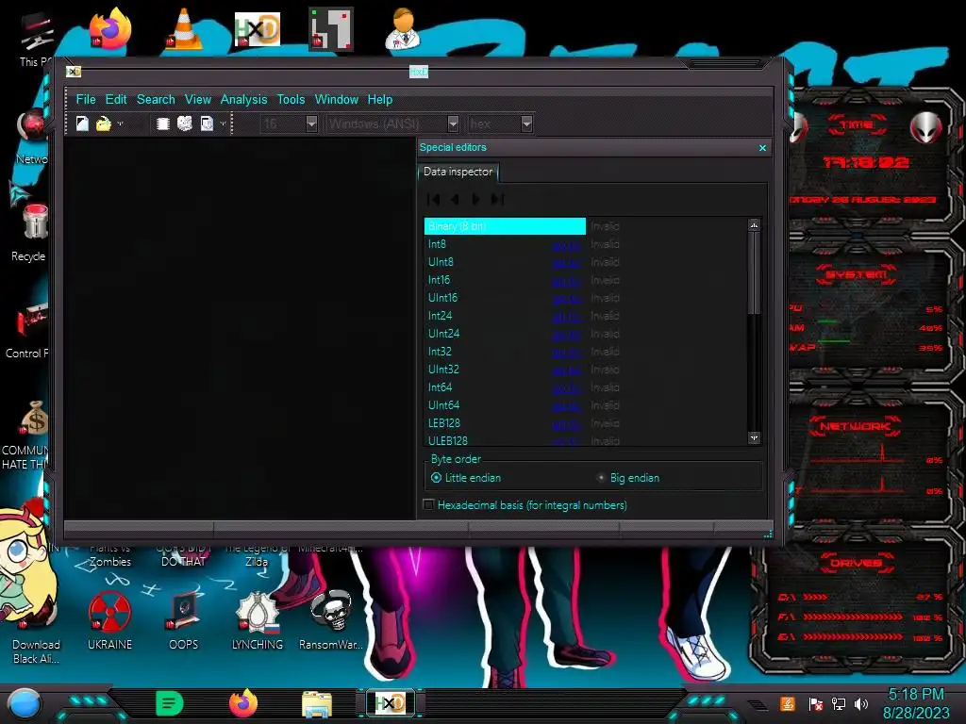Click the first byte navigation icon
Image resolution: width=966 pixels, height=724 pixels.
pos(434,200)
